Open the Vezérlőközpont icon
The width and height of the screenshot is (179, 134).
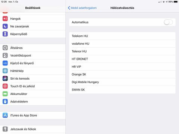coord(5,55)
